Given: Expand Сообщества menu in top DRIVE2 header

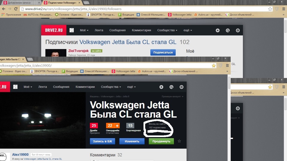Looking at the screenshot, I should pos(167,30).
